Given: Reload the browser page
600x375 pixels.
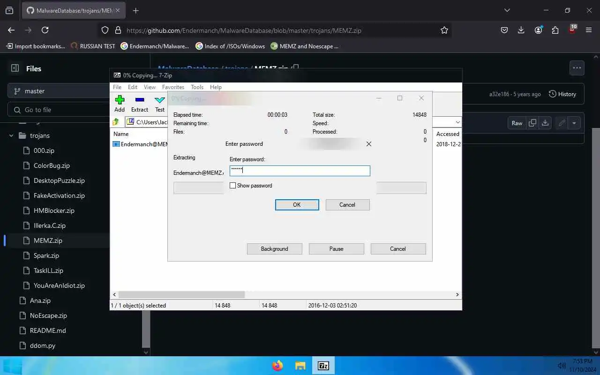Looking at the screenshot, I should tap(45, 30).
